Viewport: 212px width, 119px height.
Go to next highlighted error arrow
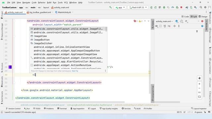point(148,21)
